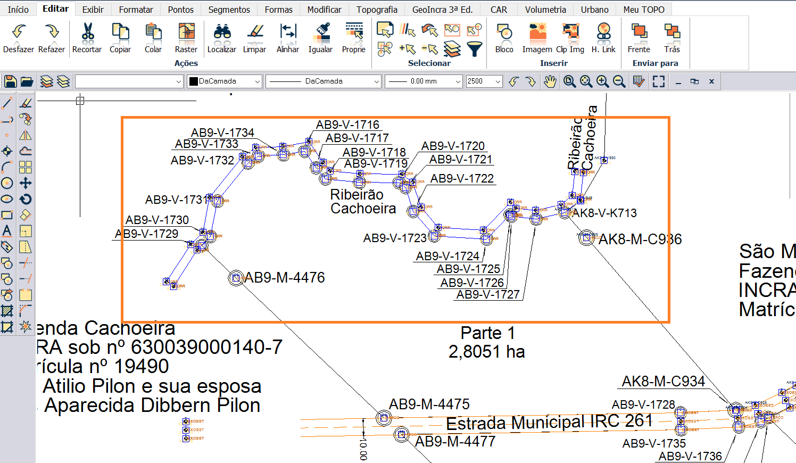This screenshot has height=463, width=796.
Task: Select the text tool in left toolbar
Action: click(x=7, y=231)
